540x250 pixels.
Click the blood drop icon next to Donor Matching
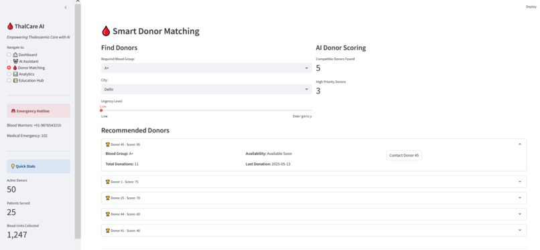pyautogui.click(x=15, y=68)
